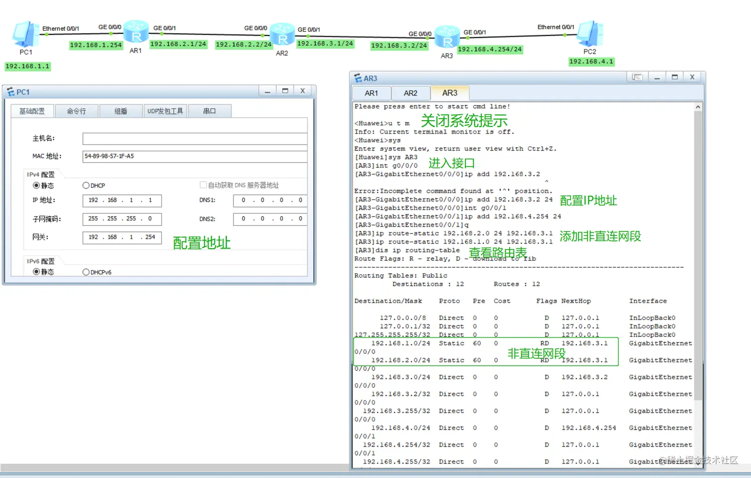Click the 192.168.2.1/24 interface label
Image resolution: width=751 pixels, height=478 pixels.
(x=178, y=44)
